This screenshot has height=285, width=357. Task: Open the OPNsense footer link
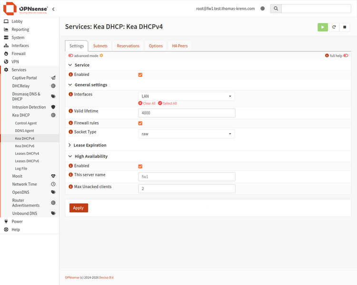[x=72, y=277]
